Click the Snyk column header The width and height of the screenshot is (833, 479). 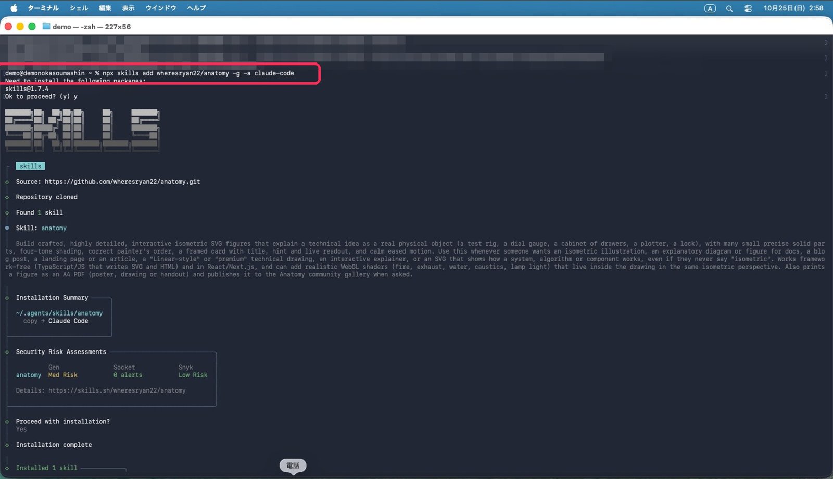coord(186,368)
